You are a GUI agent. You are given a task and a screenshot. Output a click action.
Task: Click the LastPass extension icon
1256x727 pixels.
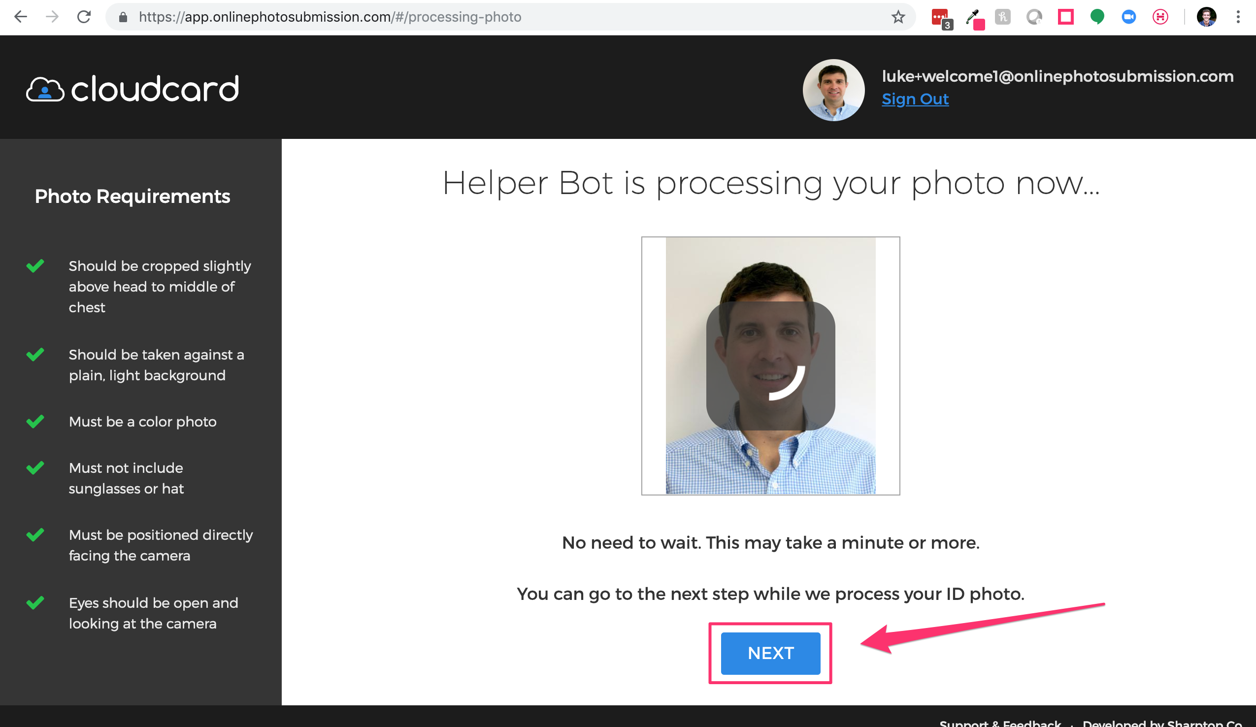pos(940,17)
